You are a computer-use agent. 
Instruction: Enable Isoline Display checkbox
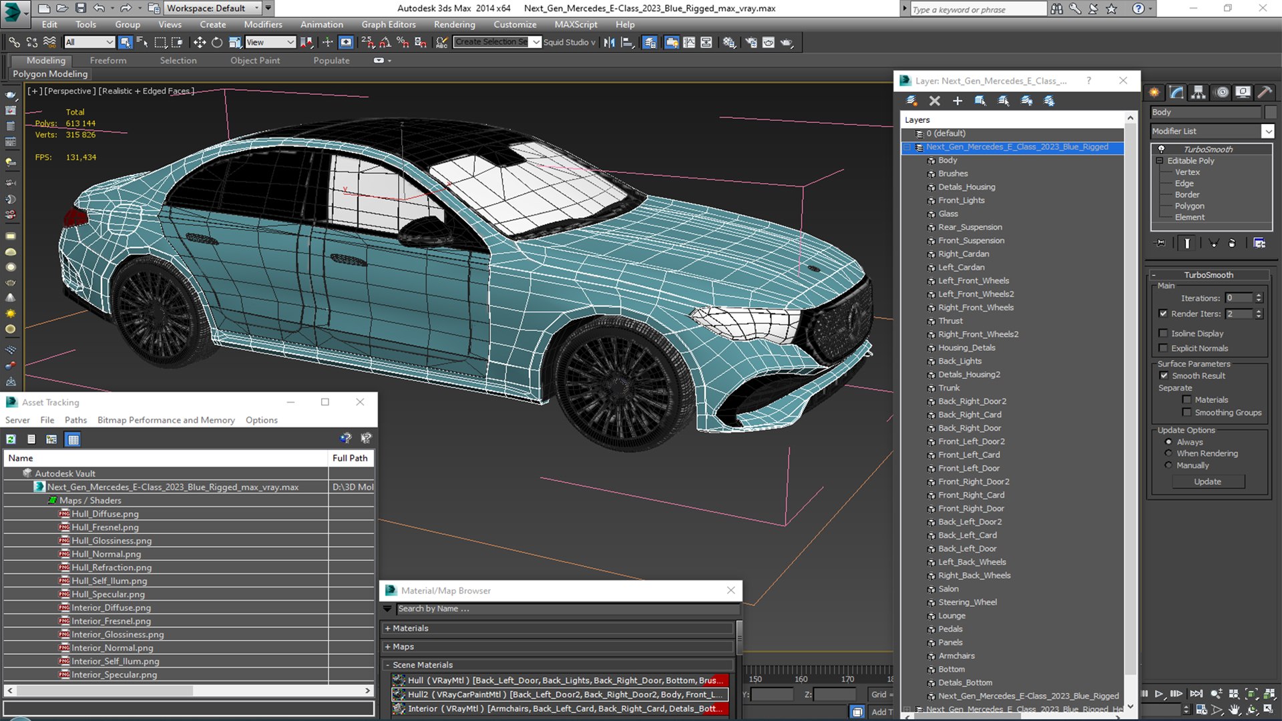(1164, 333)
